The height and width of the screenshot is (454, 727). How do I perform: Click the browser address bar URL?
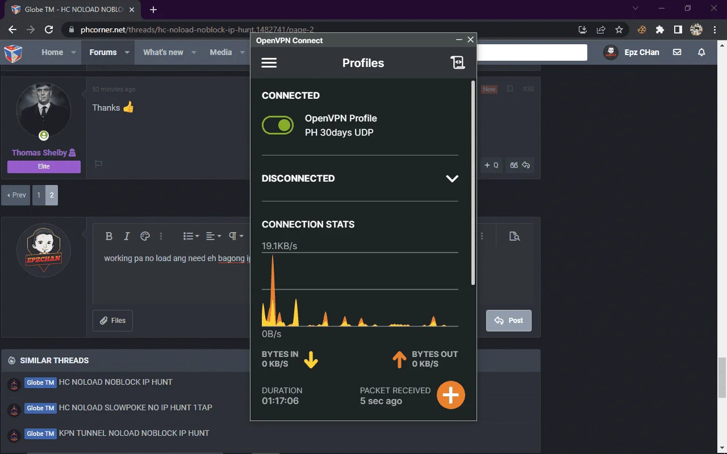point(197,30)
